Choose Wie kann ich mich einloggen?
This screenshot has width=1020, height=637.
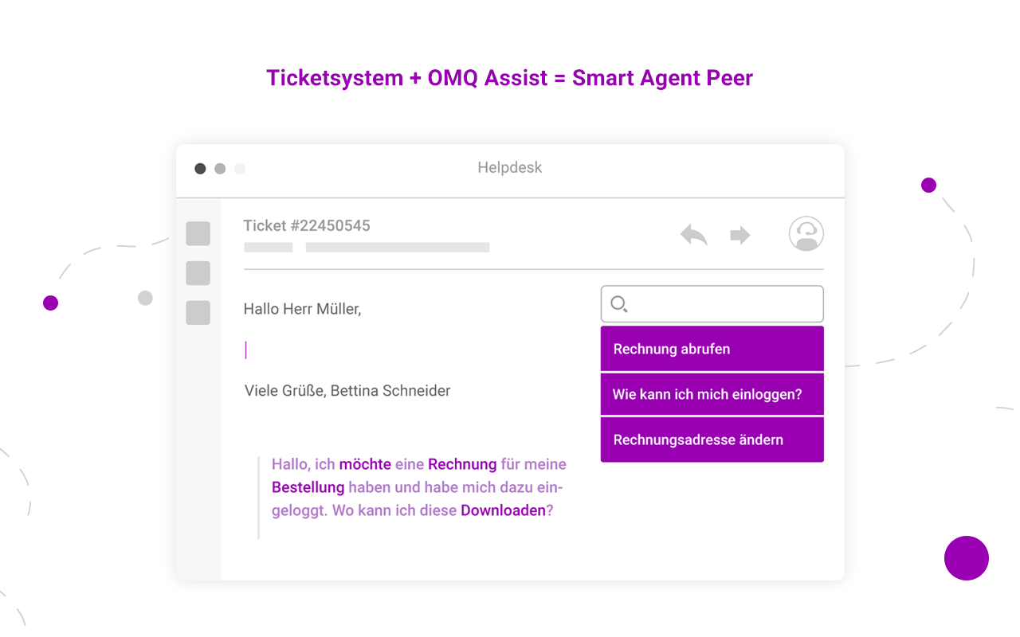click(712, 394)
